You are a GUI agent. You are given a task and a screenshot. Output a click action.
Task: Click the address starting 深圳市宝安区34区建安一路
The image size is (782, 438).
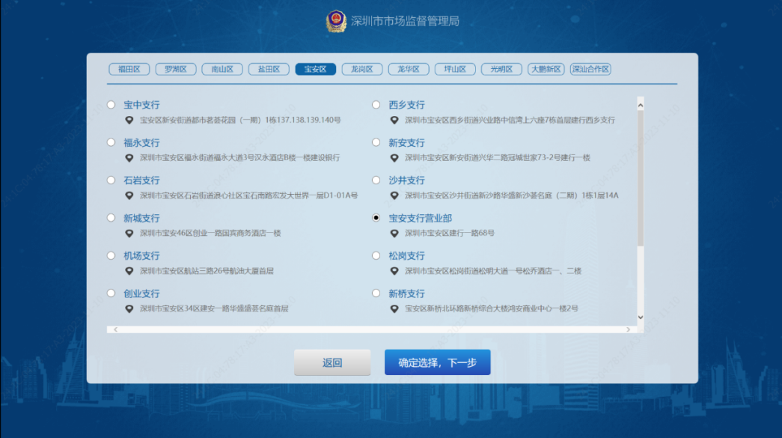pos(214,308)
